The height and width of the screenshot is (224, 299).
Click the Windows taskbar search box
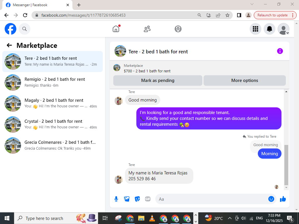pos(56,218)
